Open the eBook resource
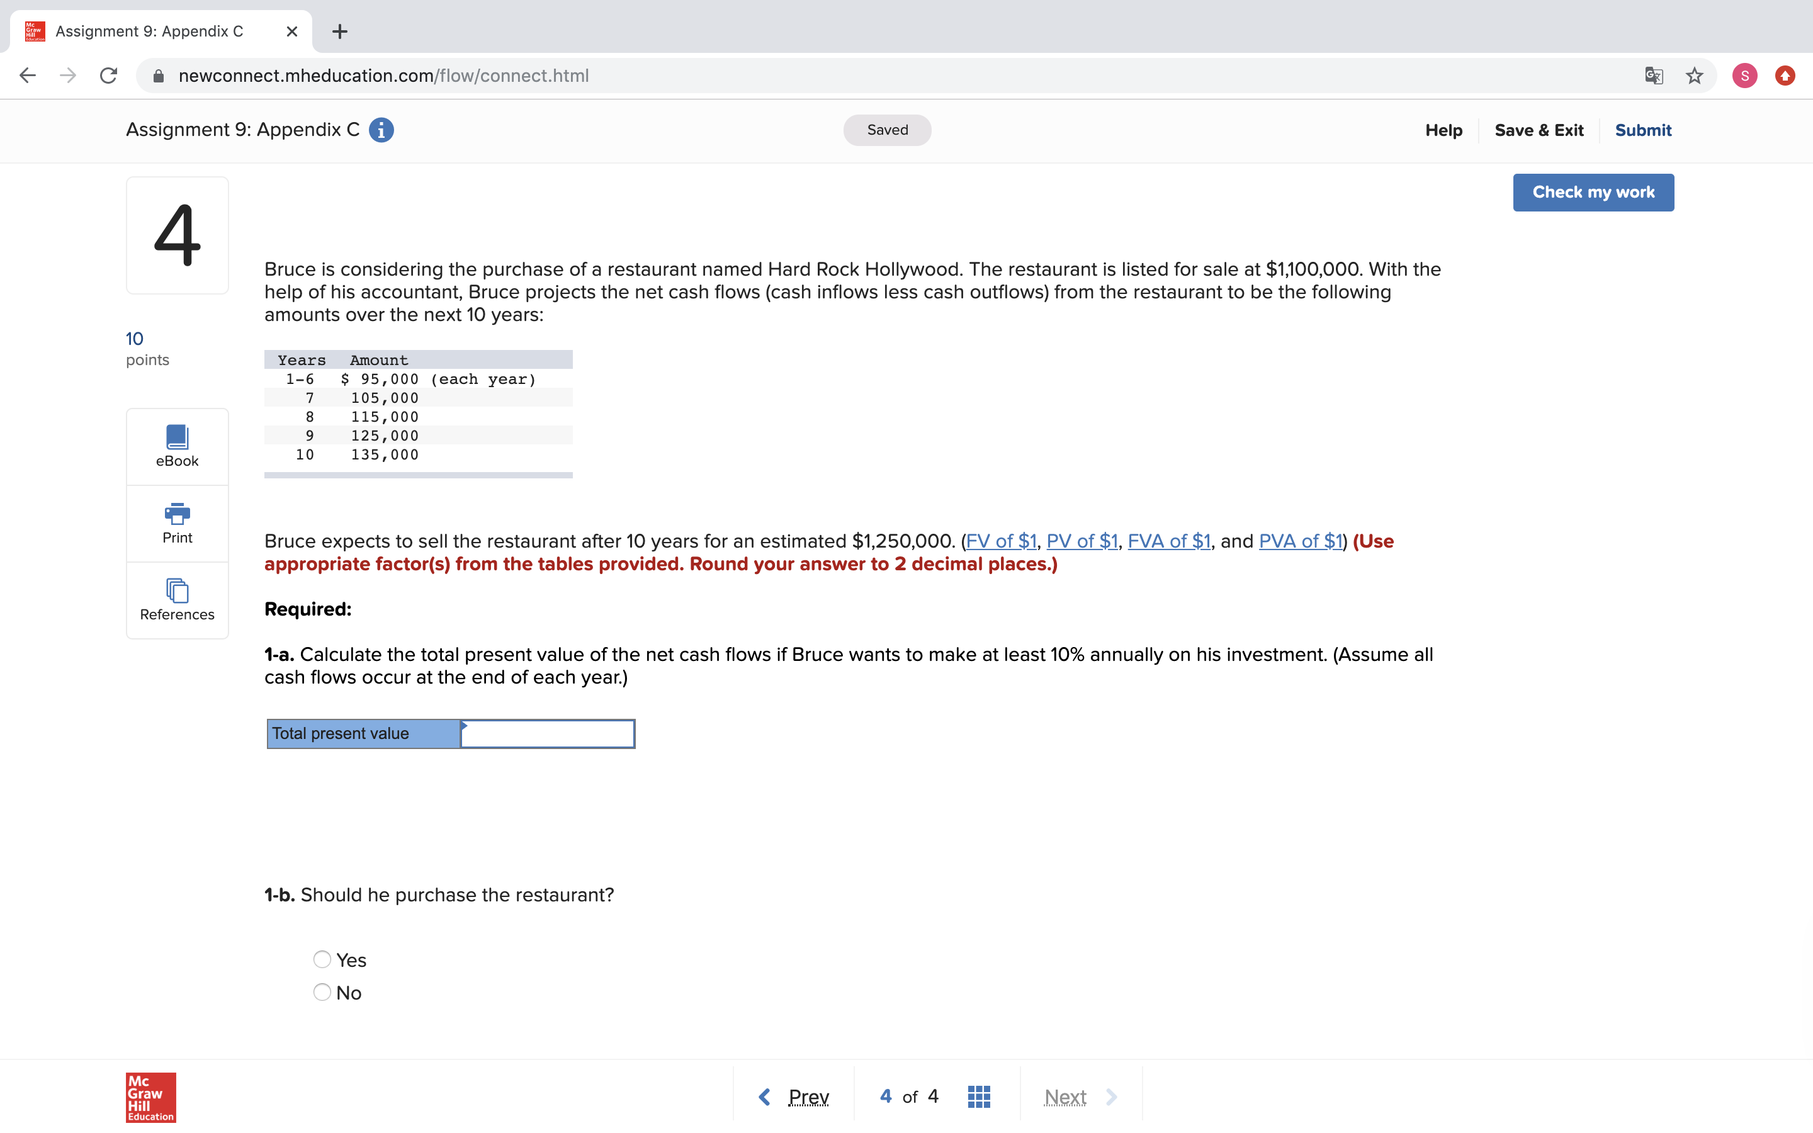 [x=177, y=446]
